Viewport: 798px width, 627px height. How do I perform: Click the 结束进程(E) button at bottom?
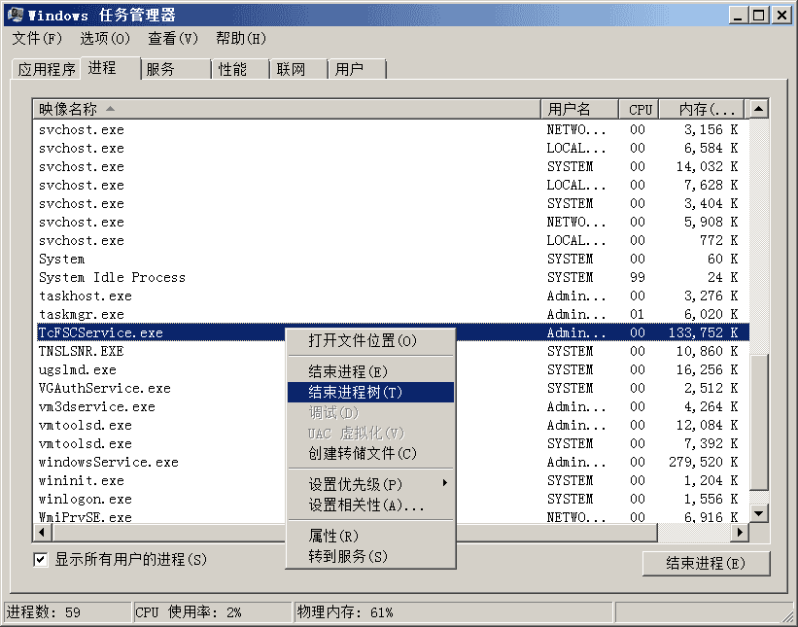[706, 564]
